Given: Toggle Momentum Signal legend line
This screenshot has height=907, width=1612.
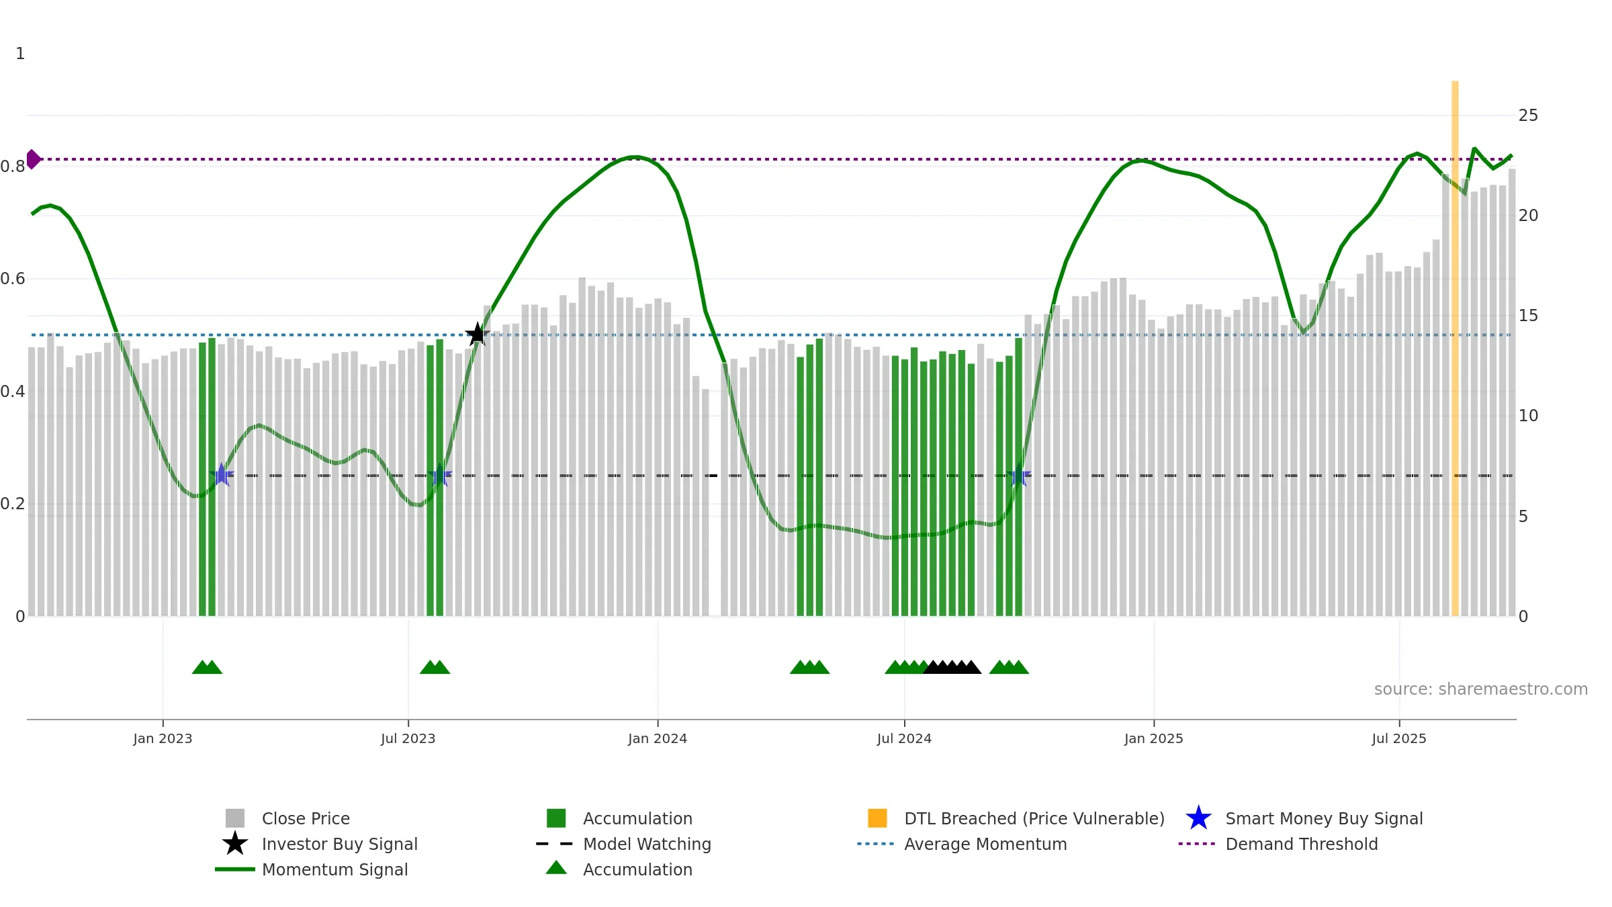Looking at the screenshot, I should click(312, 869).
